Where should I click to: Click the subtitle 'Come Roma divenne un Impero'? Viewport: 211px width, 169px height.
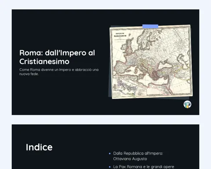59,72
